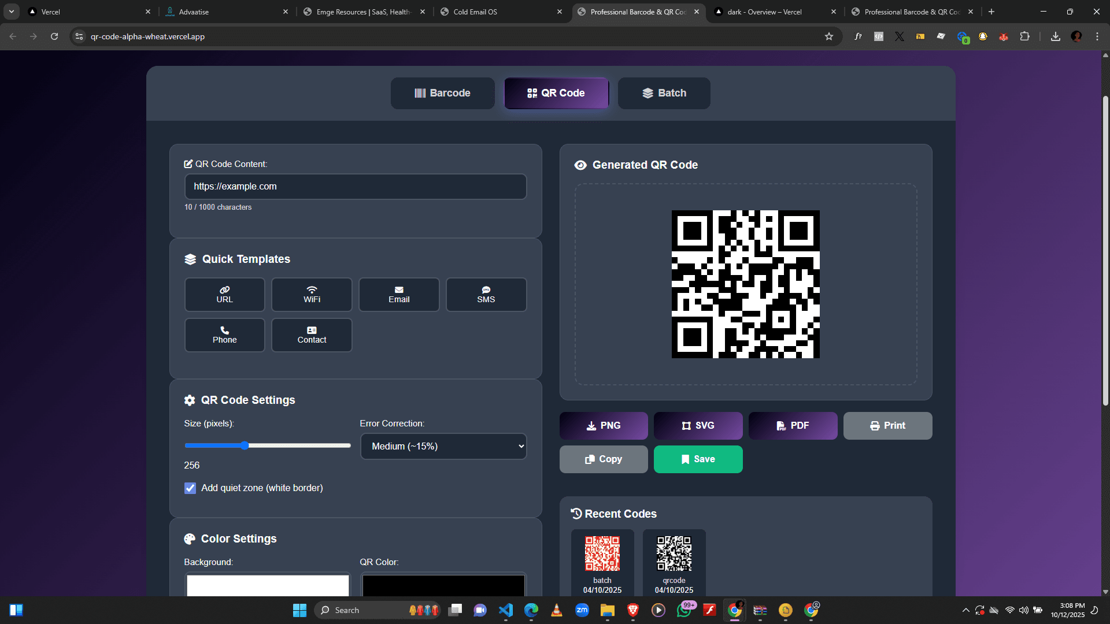Choose the Phone quick template

click(225, 335)
